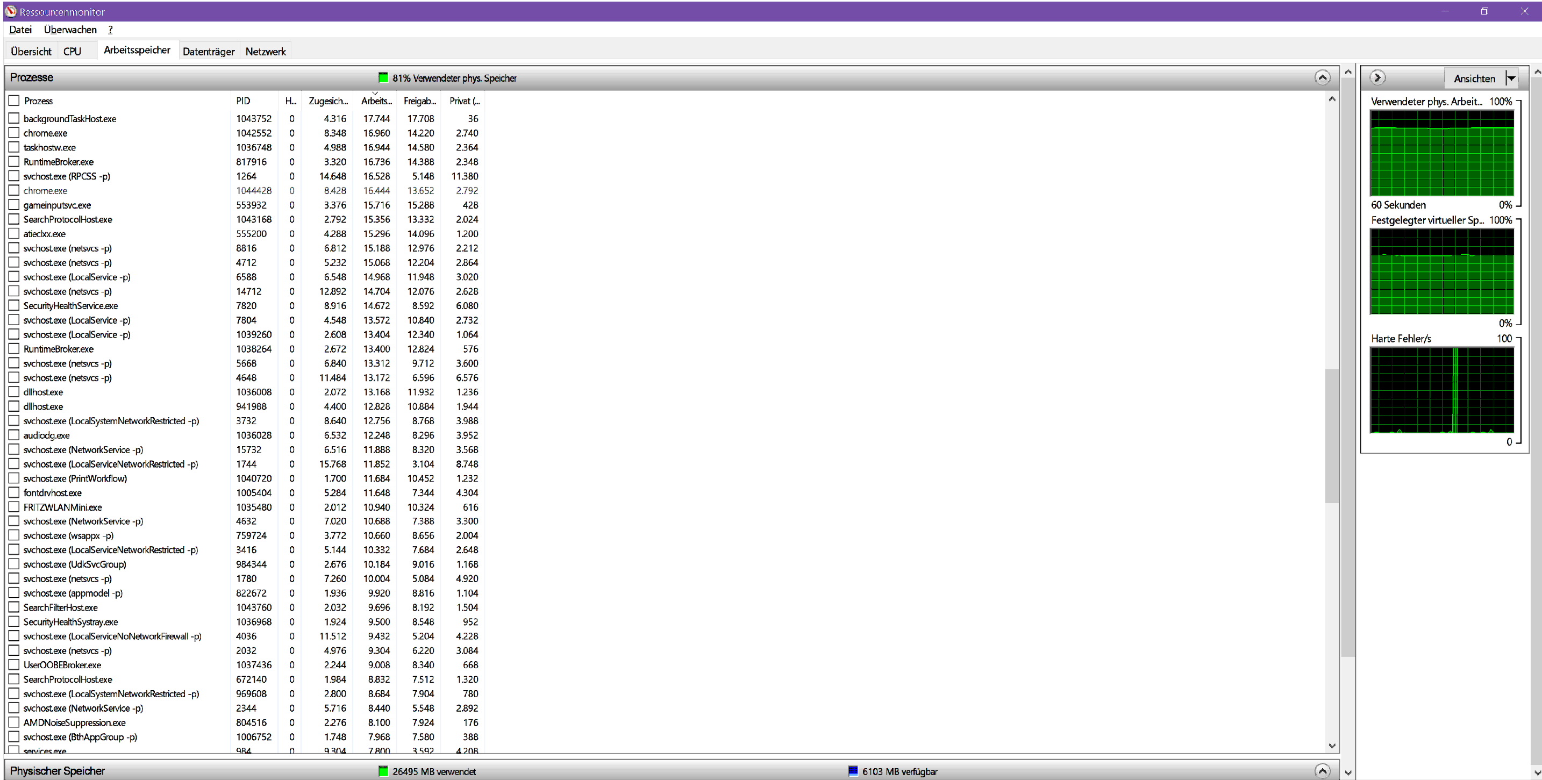The width and height of the screenshot is (1542, 780).
Task: Click green square beside 26495 MB verwendet
Action: [x=383, y=771]
